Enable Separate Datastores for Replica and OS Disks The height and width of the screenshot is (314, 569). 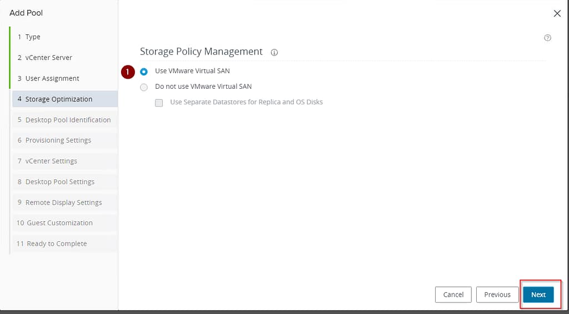point(159,103)
